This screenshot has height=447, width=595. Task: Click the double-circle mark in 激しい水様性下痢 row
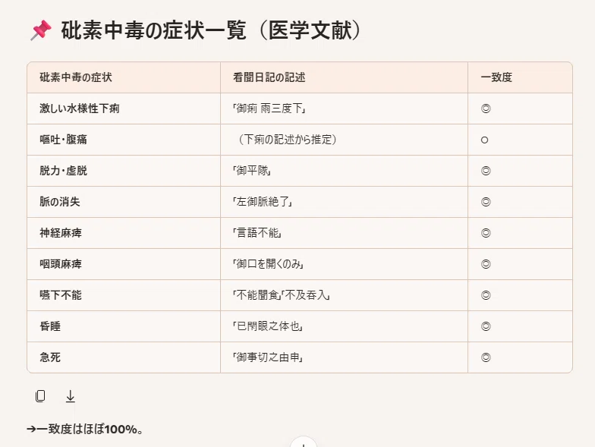pyautogui.click(x=486, y=109)
